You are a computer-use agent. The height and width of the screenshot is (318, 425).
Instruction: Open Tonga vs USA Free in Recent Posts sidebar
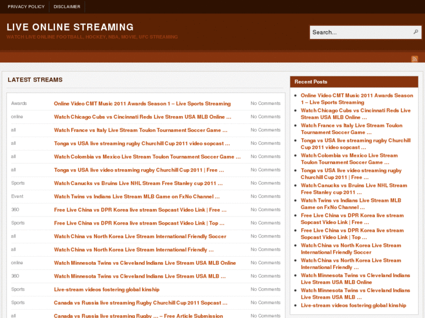(x=351, y=174)
